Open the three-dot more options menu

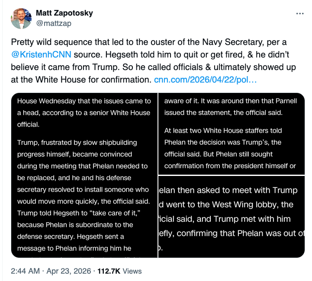299,13
